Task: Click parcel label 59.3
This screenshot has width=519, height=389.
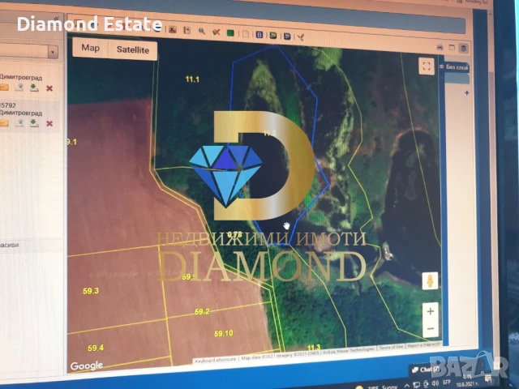Action: [91, 291]
